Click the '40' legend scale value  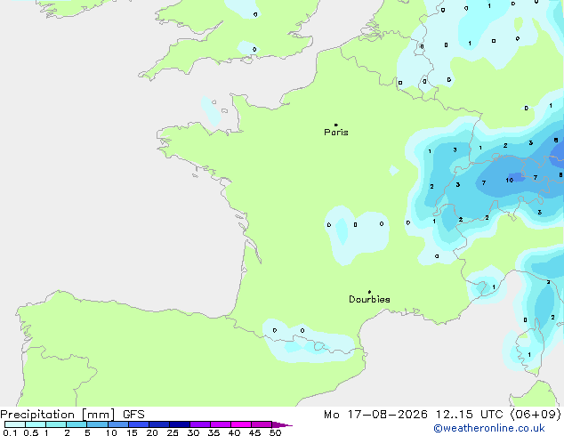coord(234,432)
